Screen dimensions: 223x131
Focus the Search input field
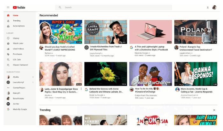(113, 7)
